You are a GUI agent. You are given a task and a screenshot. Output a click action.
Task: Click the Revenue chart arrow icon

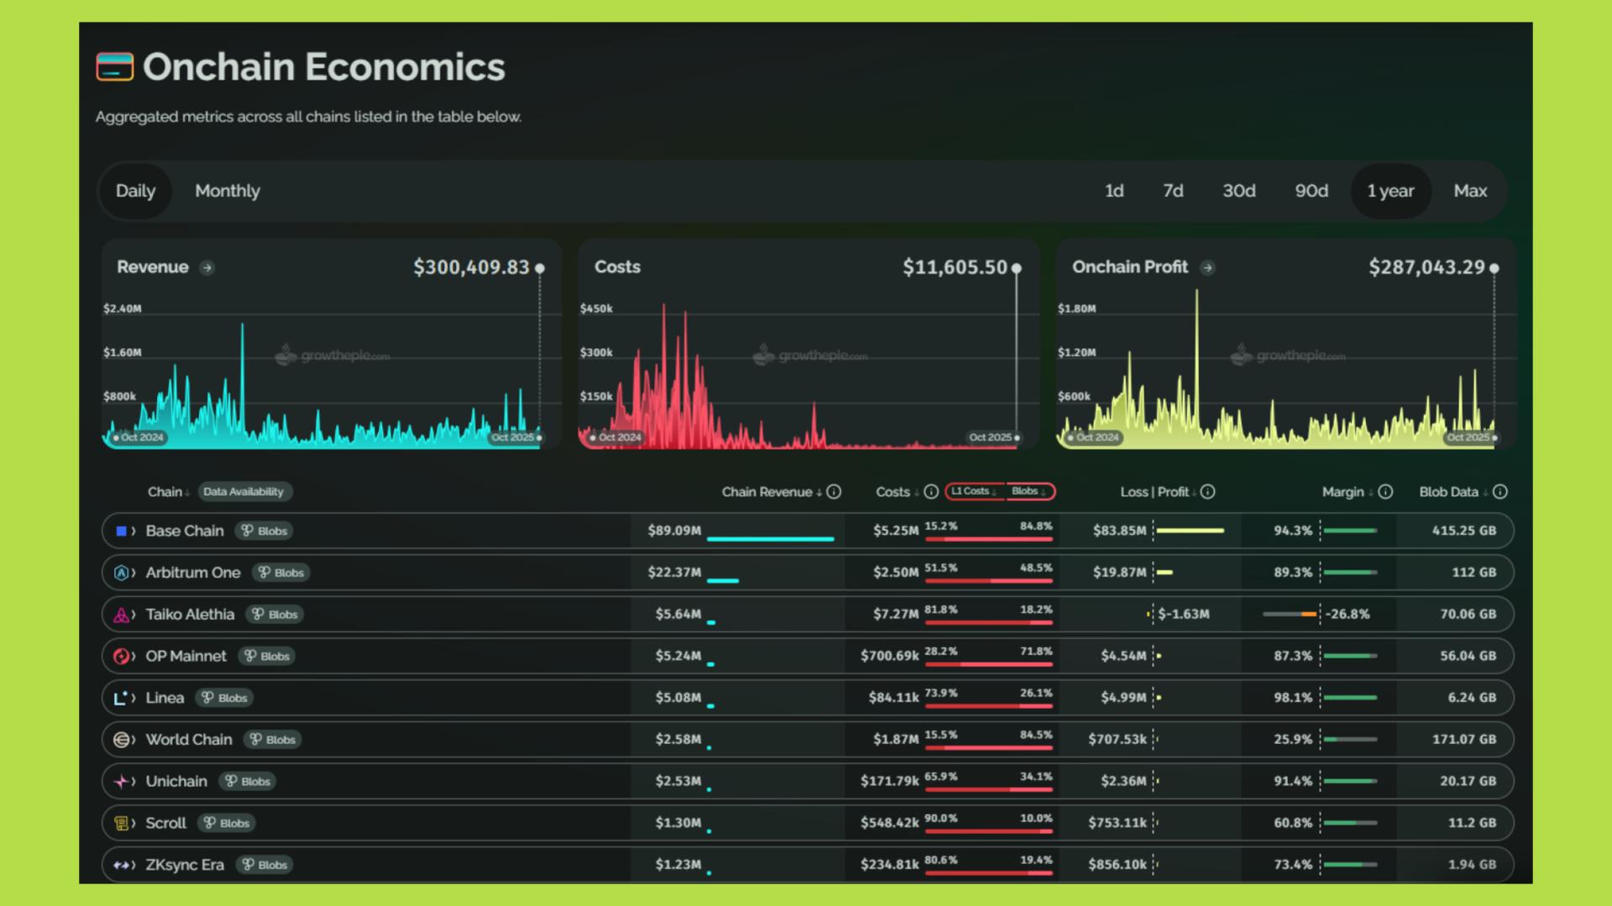click(207, 268)
